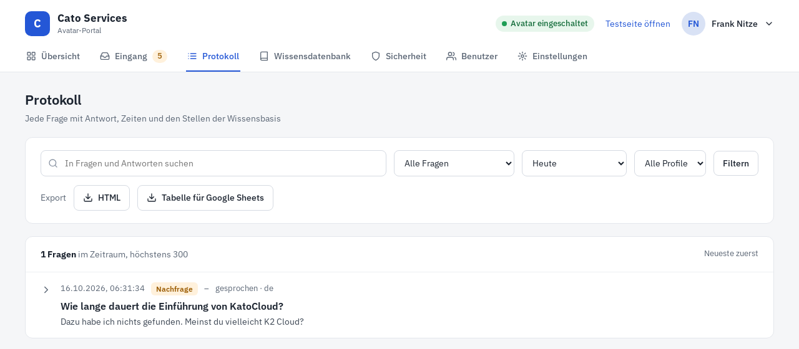Open the Testseite öffnen link
This screenshot has width=799, height=349.
[x=638, y=24]
